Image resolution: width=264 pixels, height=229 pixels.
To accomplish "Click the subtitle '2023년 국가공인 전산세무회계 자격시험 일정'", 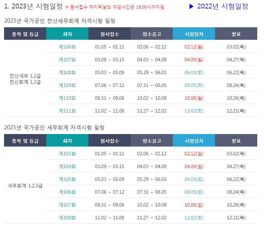I will [x=60, y=21].
